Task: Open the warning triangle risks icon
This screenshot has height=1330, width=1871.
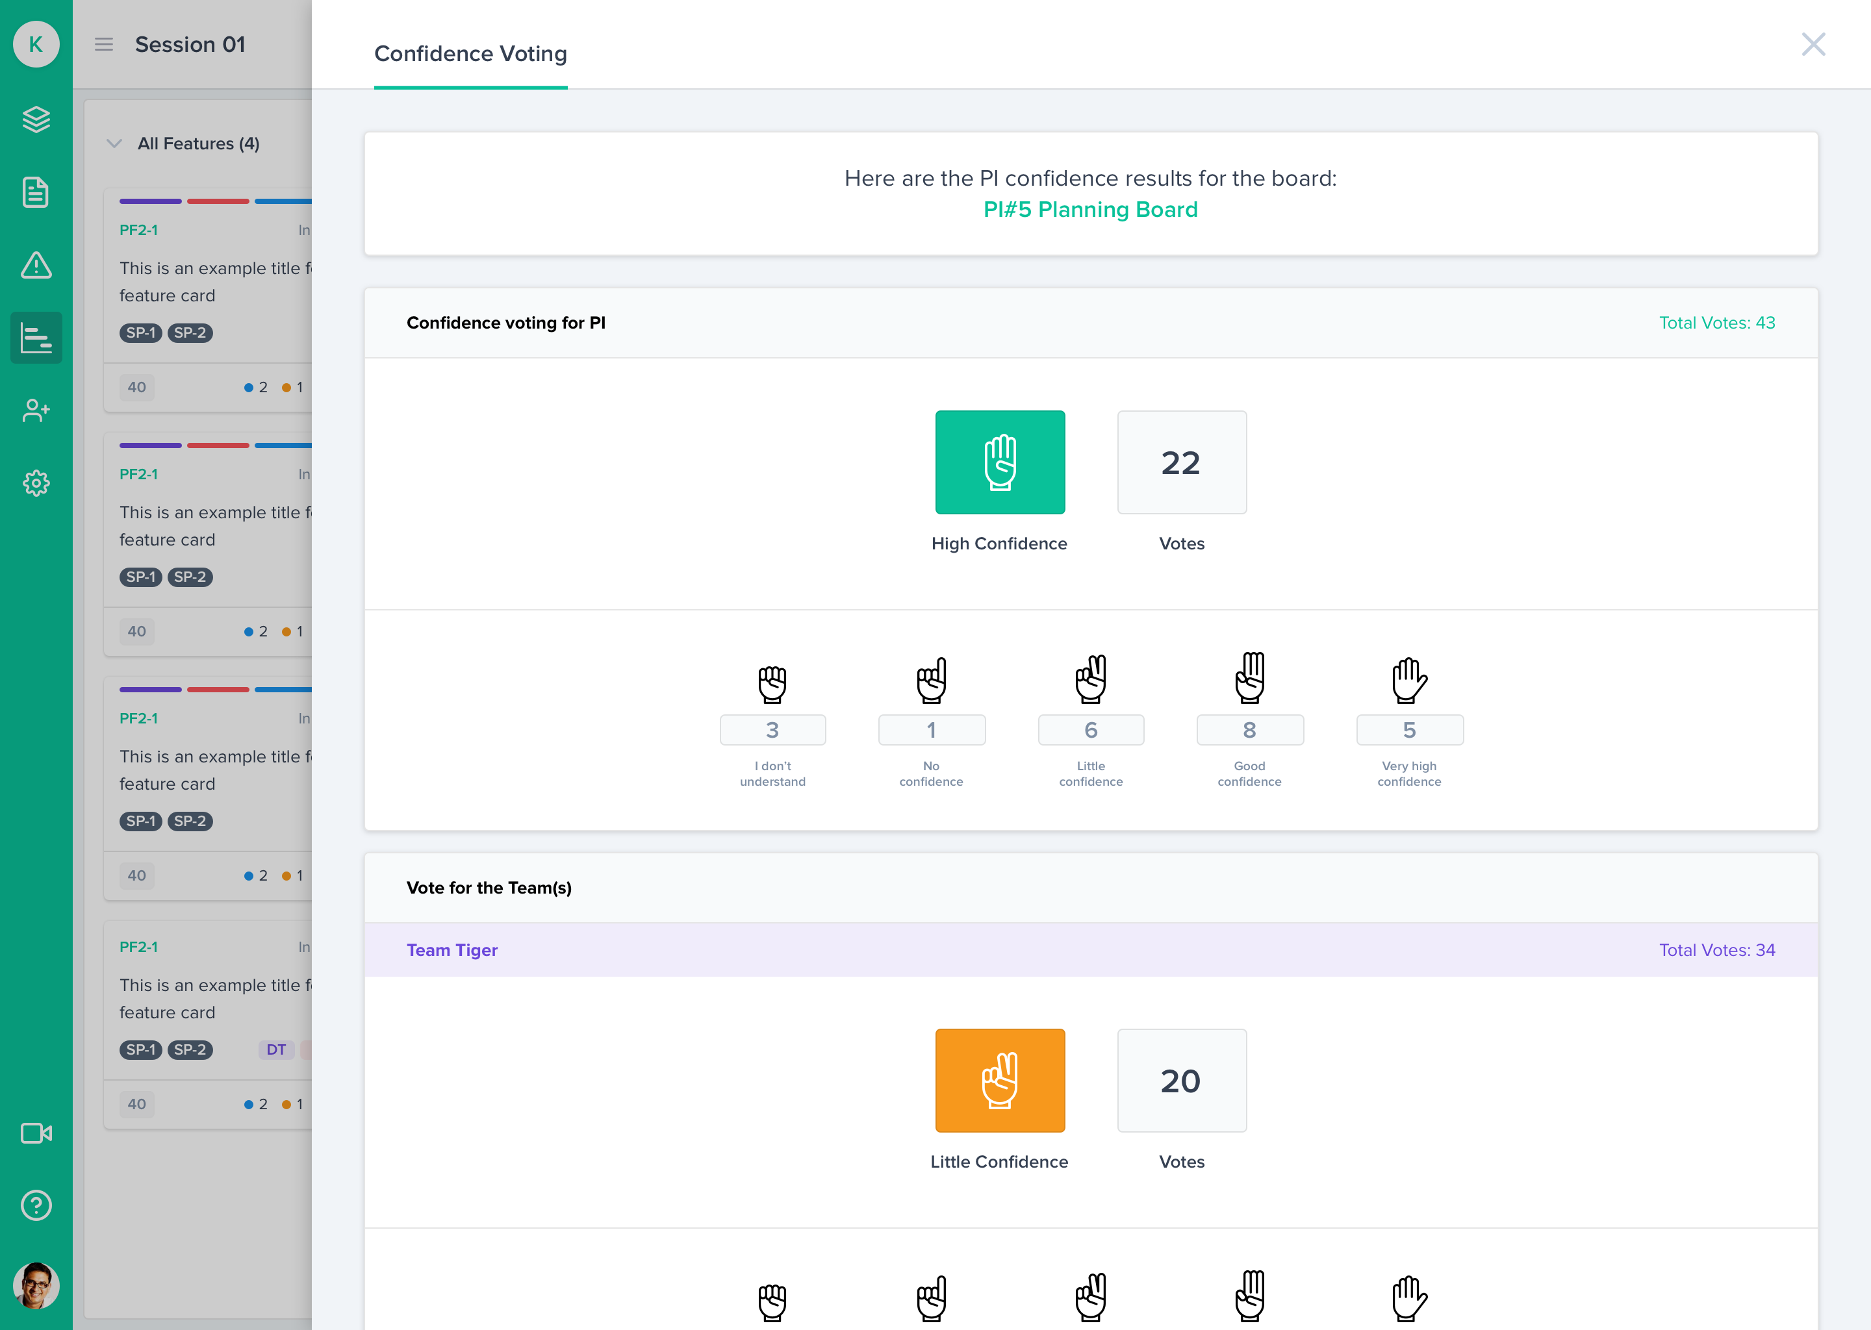Action: coord(36,266)
